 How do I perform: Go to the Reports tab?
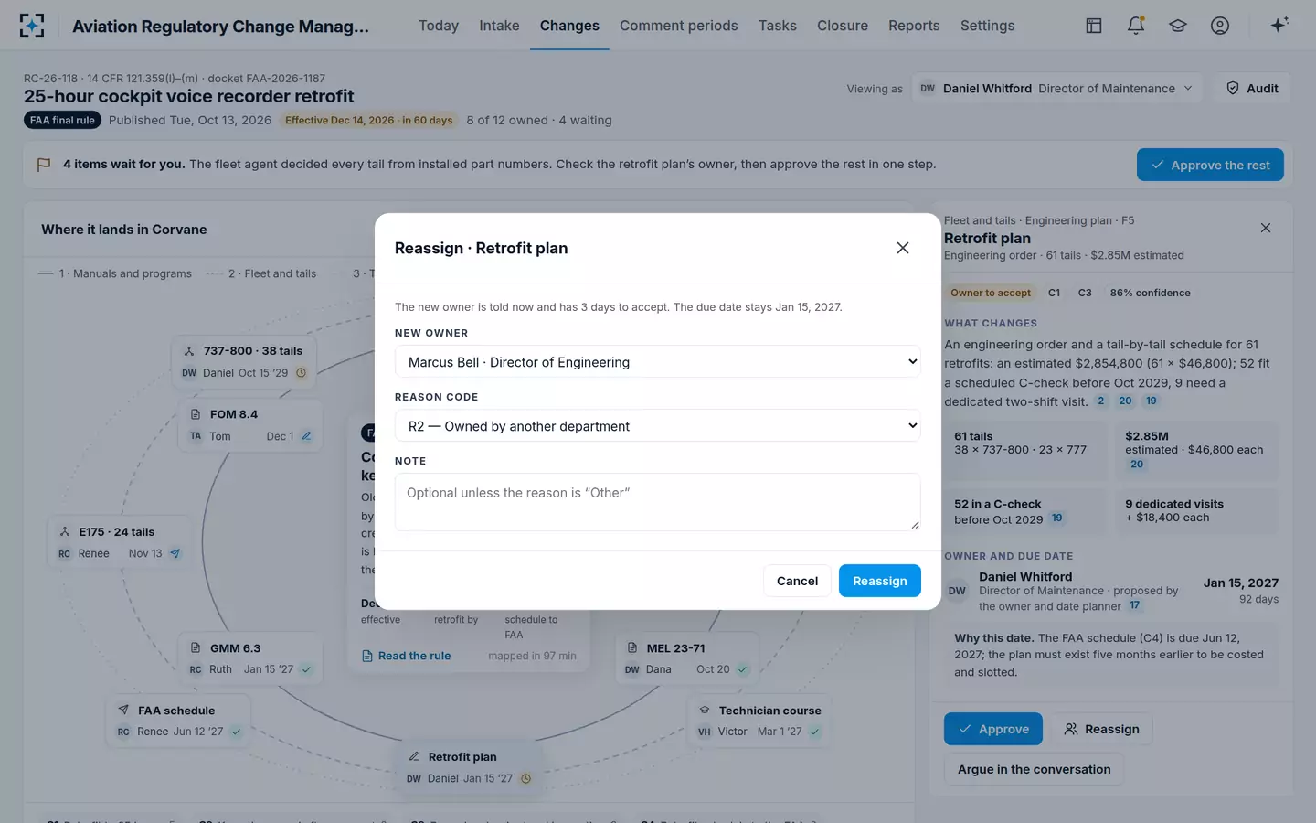point(914,26)
